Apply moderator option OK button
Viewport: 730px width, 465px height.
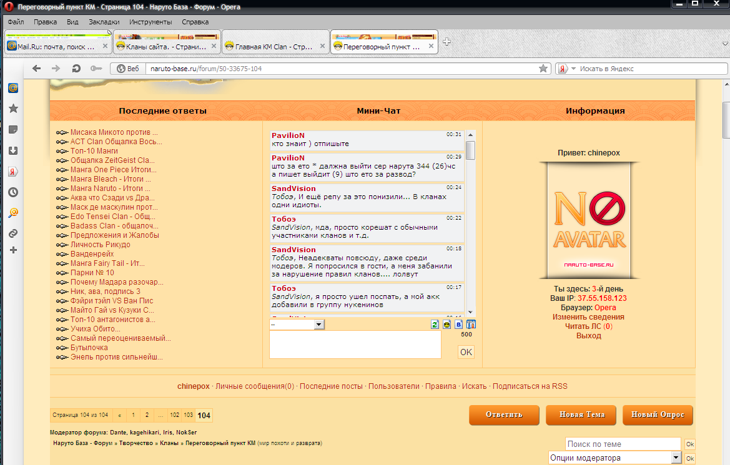(x=690, y=459)
